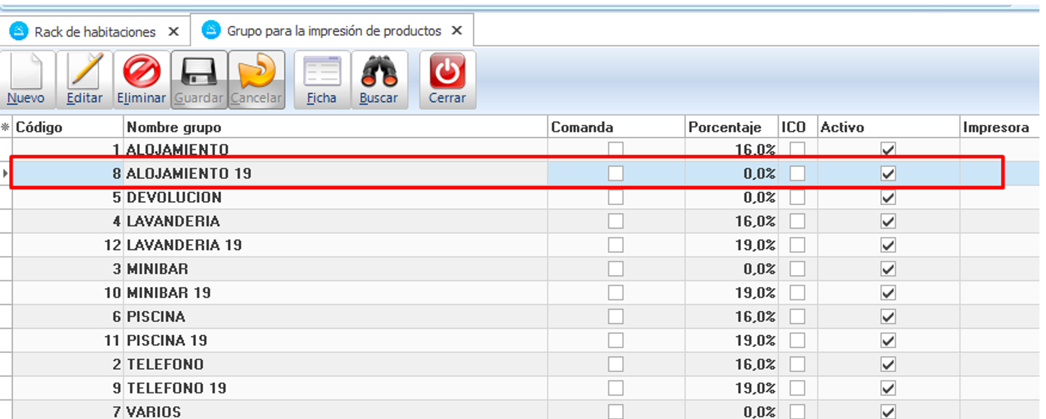Image resolution: width=1046 pixels, height=419 pixels.
Task: Close Grupo para la impresión tab
Action: (x=457, y=31)
